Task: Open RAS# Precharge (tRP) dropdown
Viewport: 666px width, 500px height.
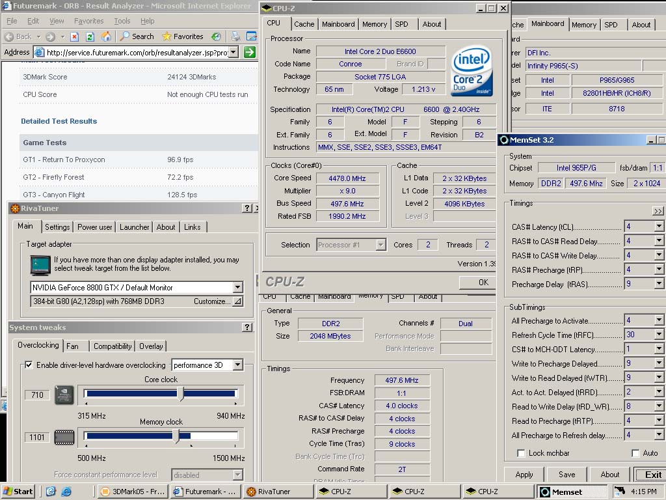Action: click(x=658, y=270)
